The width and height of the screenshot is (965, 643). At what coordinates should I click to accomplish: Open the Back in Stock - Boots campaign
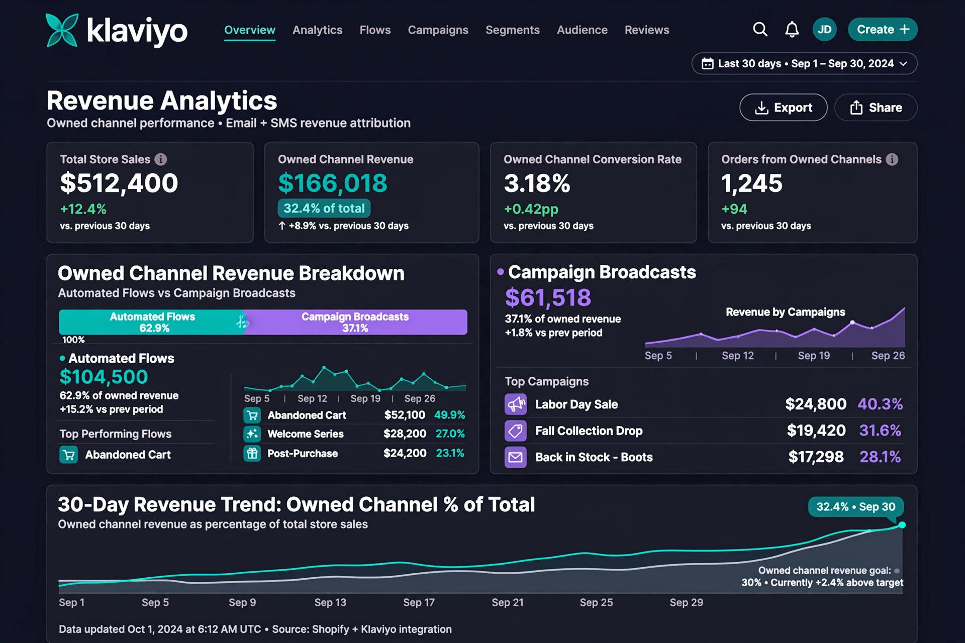point(704,457)
